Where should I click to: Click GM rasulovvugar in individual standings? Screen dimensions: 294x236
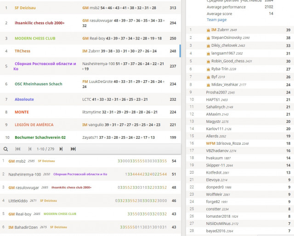click(23, 187)
